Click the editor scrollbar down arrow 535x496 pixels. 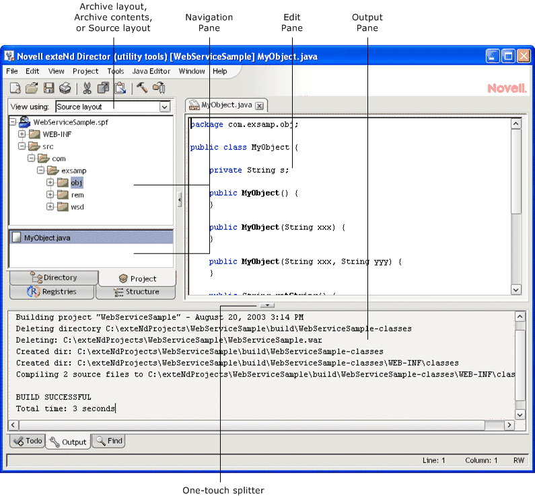516,290
